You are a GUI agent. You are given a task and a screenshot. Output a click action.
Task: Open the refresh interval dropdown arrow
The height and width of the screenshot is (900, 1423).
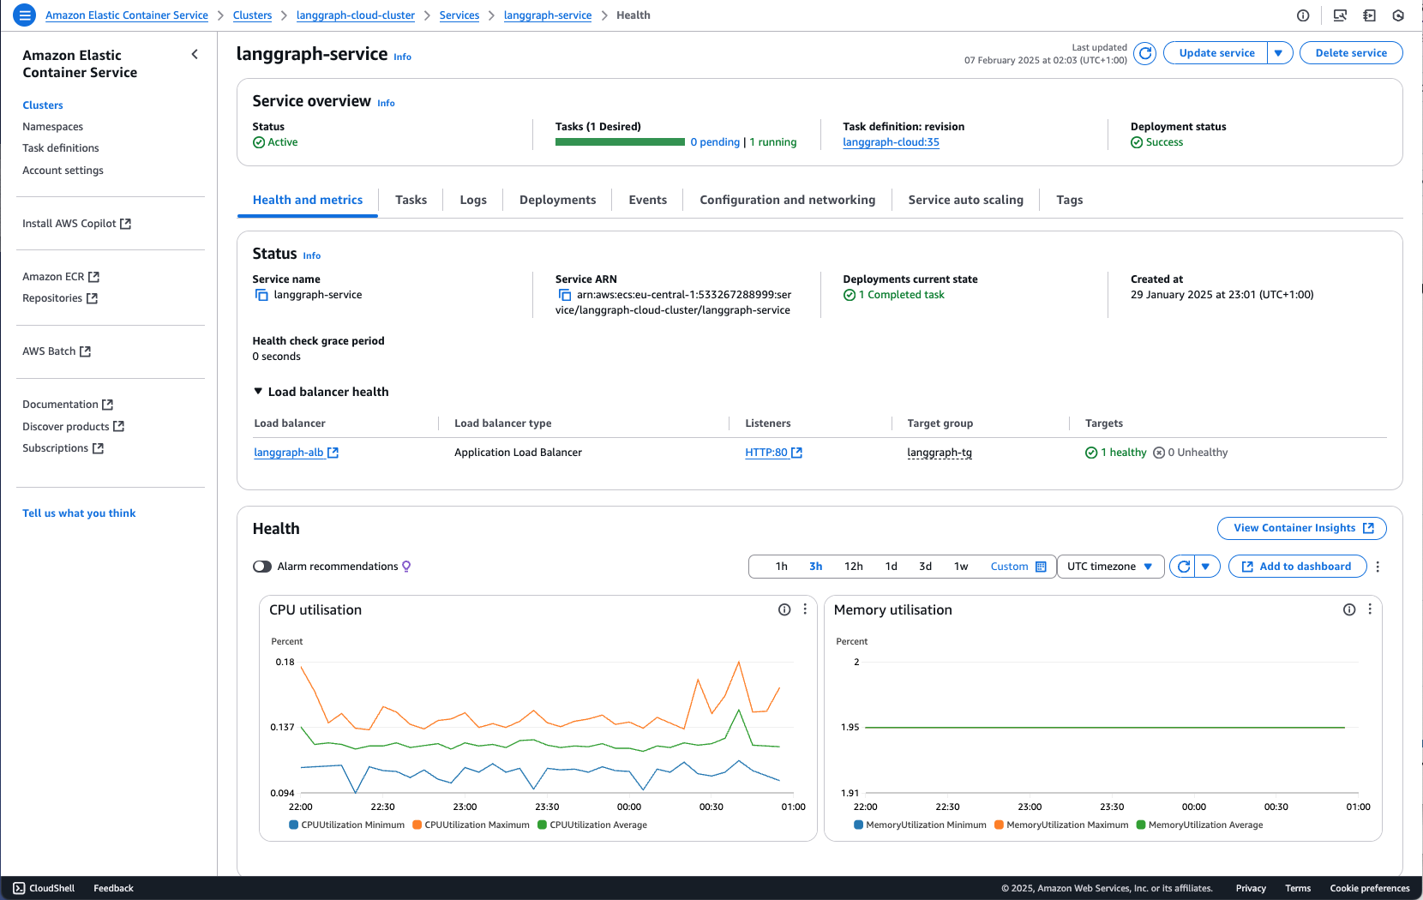click(1206, 567)
